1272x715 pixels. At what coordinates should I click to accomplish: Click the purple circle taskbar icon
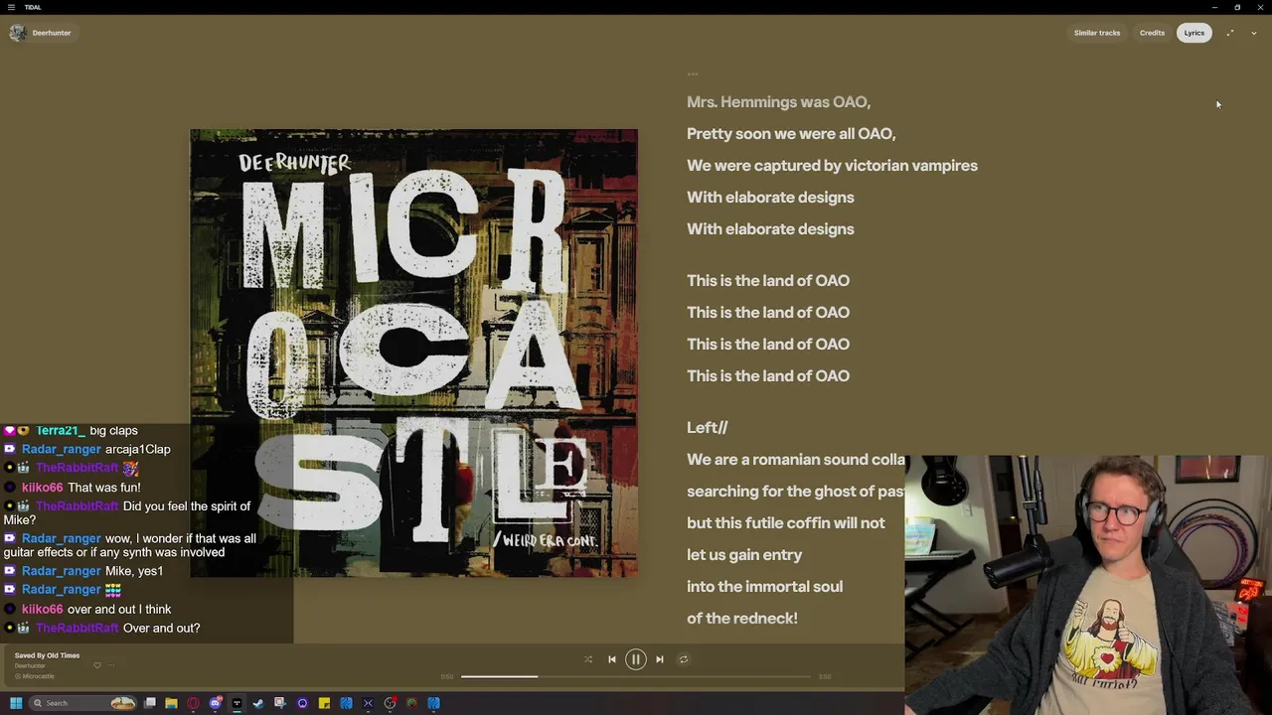[302, 703]
